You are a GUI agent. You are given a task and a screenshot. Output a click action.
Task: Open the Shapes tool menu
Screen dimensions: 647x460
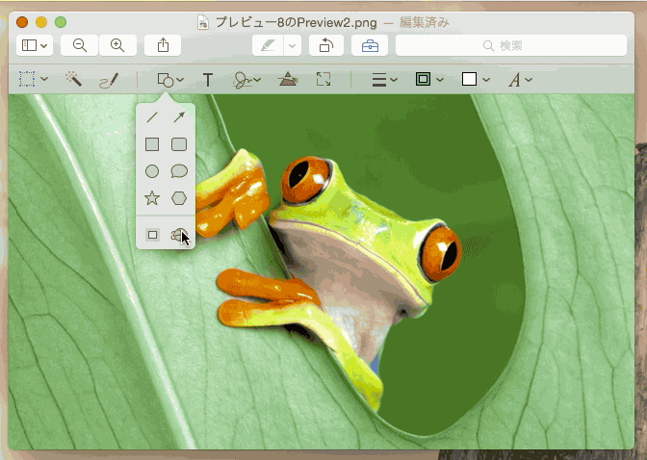170,80
